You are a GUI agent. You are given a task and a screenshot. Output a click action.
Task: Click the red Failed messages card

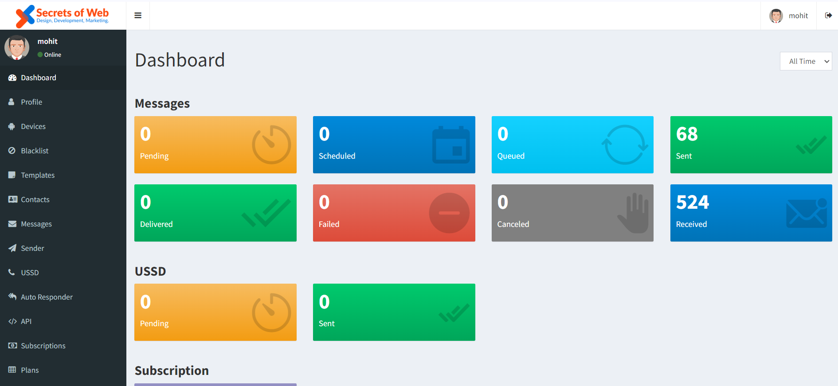(394, 213)
